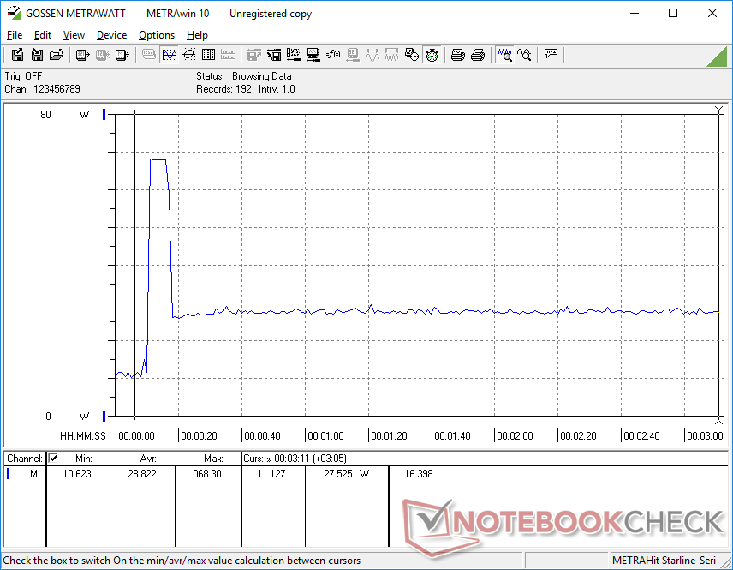733x570 pixels.
Task: Click the greyed device setup icon
Action: 353,55
